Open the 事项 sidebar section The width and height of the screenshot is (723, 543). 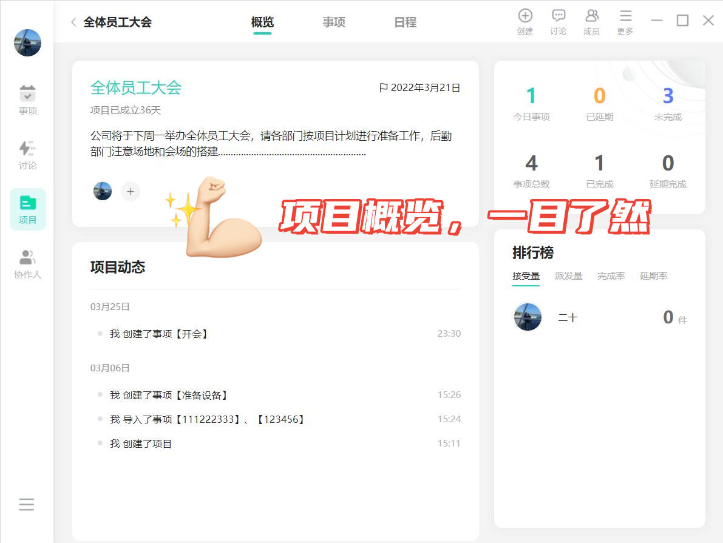tap(28, 100)
